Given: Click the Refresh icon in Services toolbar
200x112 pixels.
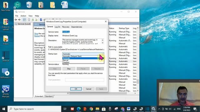Looking at the screenshot, I should tap(33, 20).
